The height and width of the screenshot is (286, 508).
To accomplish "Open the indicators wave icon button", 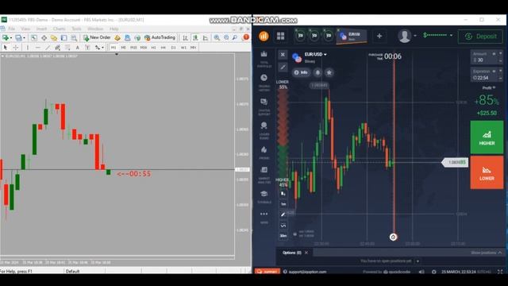I will click(x=283, y=226).
